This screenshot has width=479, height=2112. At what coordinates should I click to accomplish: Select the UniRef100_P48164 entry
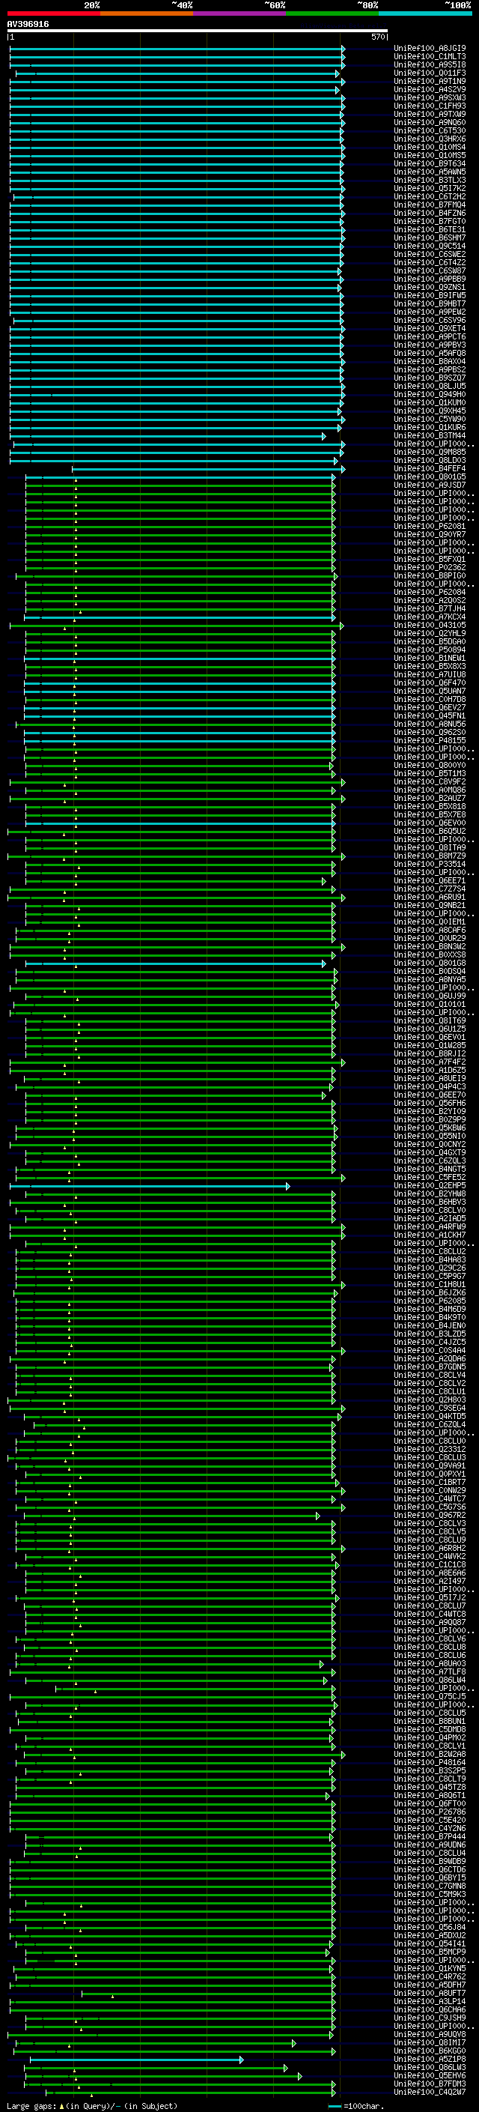point(430,1762)
